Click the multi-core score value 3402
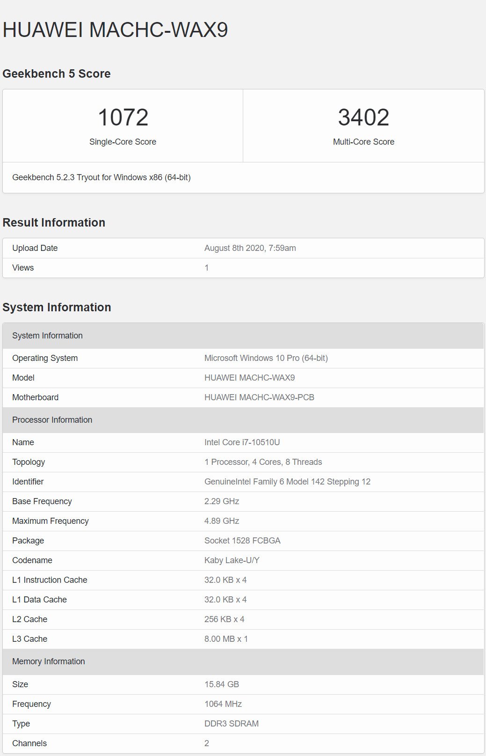Viewport: 486px width, 756px height. [363, 117]
